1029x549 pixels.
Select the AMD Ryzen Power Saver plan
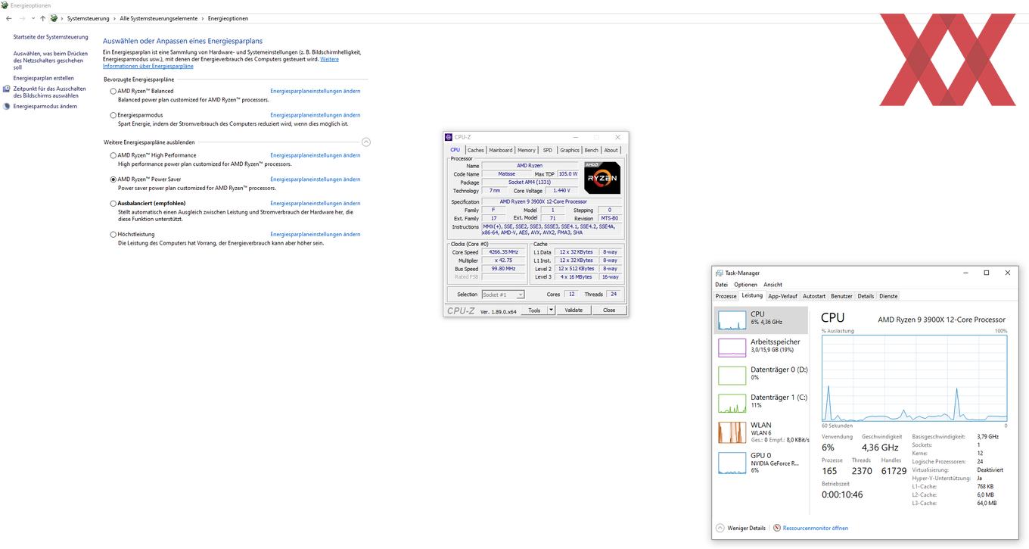pyautogui.click(x=113, y=179)
